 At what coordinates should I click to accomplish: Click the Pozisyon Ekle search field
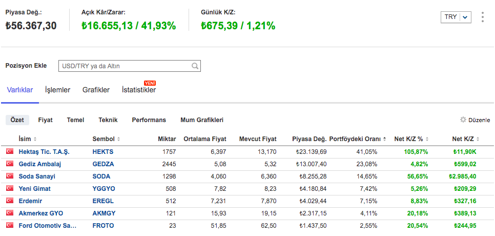124,66
